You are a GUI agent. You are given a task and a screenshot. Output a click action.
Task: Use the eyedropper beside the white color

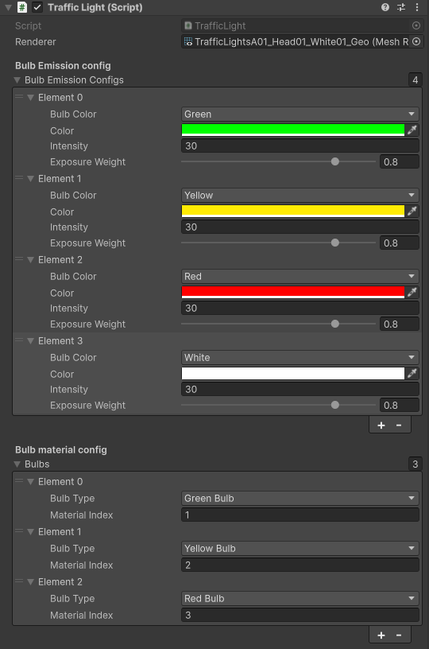pos(412,373)
